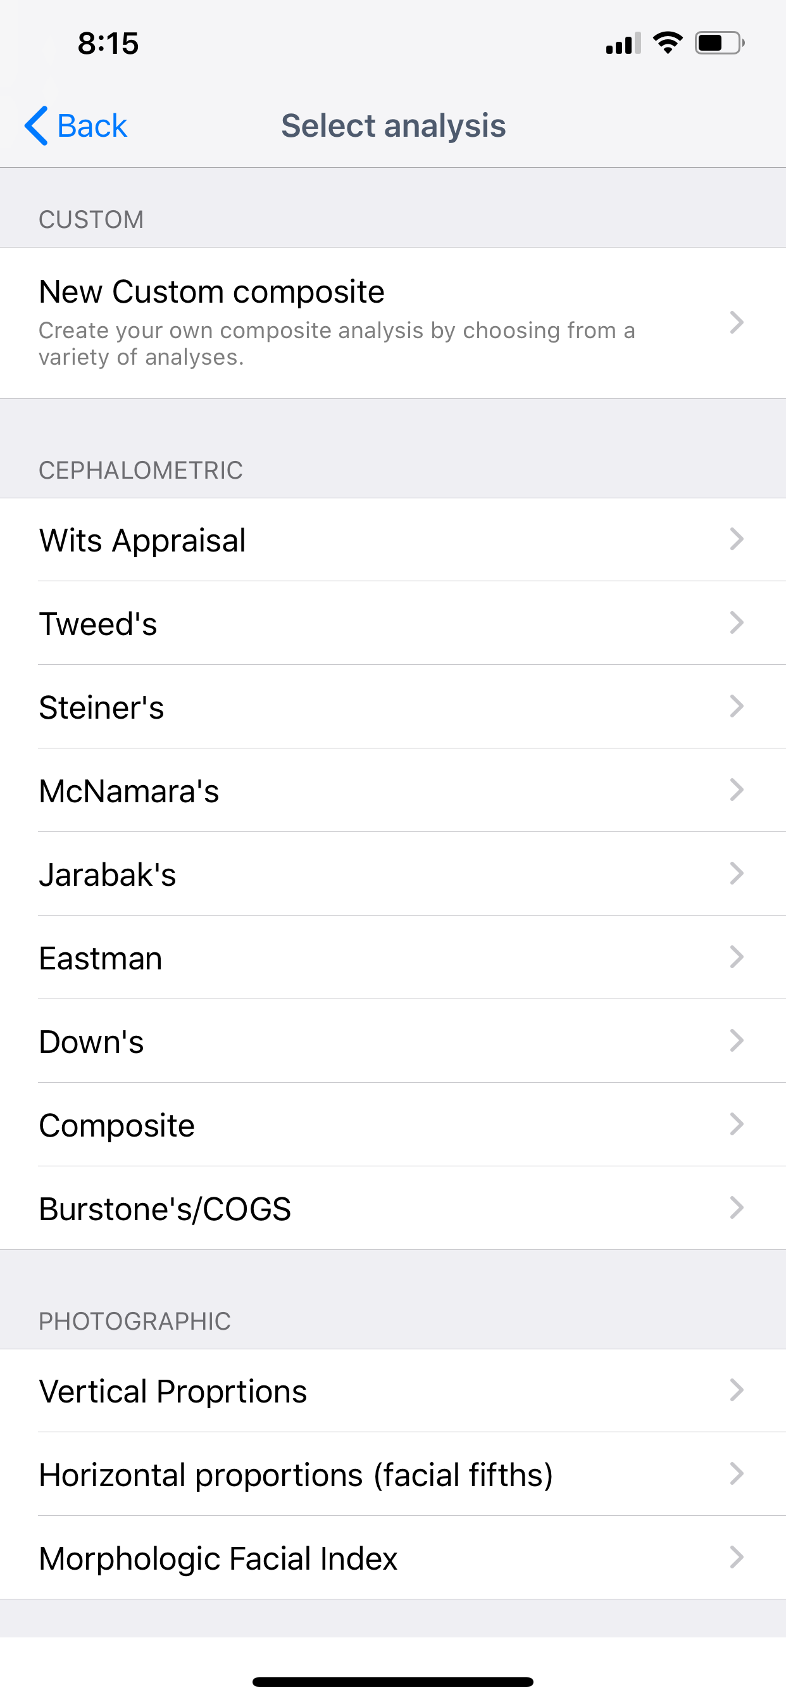The width and height of the screenshot is (786, 1702).
Task: Tap the clock time in status bar
Action: click(108, 44)
